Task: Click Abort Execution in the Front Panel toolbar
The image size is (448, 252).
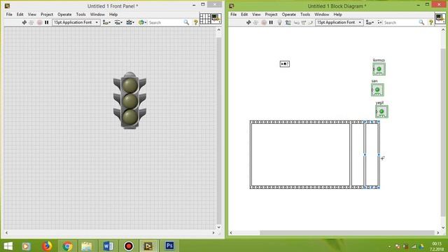Action: [39, 22]
